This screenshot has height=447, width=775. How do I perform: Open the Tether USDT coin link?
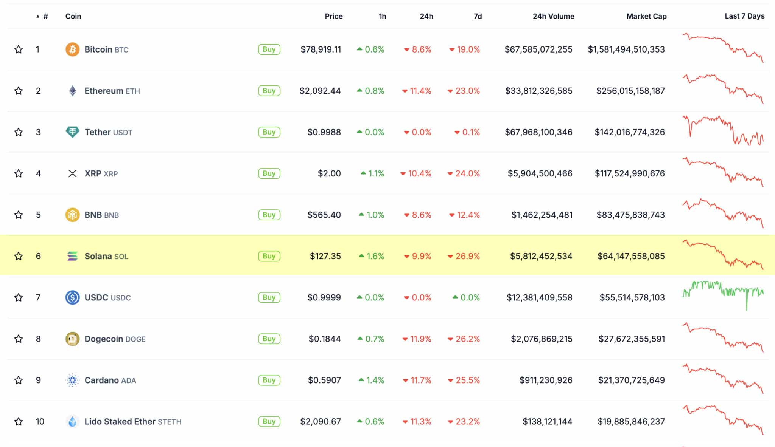pos(108,132)
